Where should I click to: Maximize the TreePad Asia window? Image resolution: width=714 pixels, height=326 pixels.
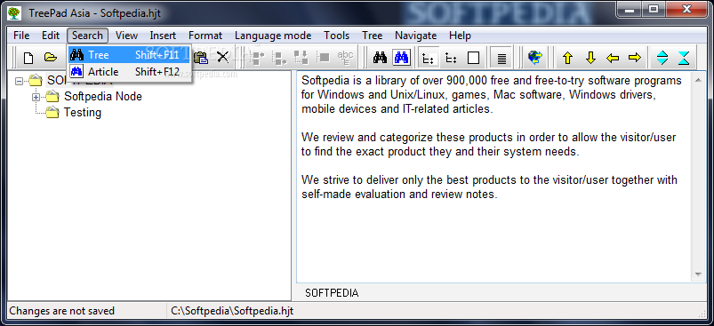click(x=654, y=9)
